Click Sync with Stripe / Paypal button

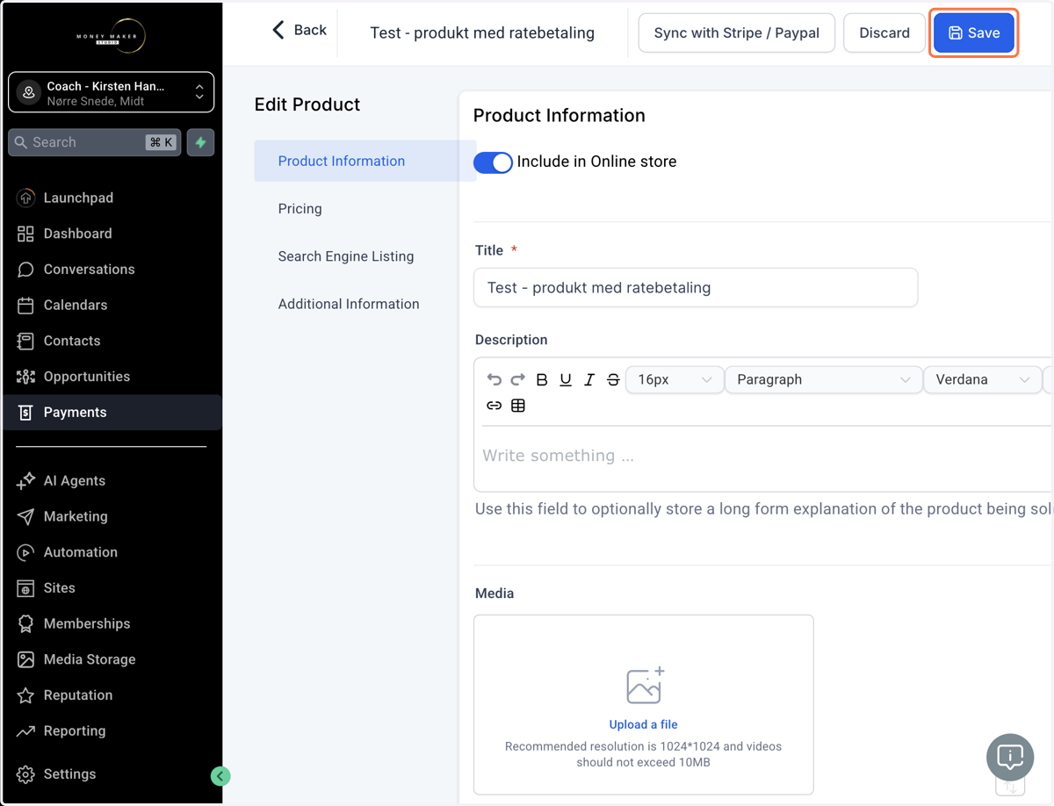point(737,32)
